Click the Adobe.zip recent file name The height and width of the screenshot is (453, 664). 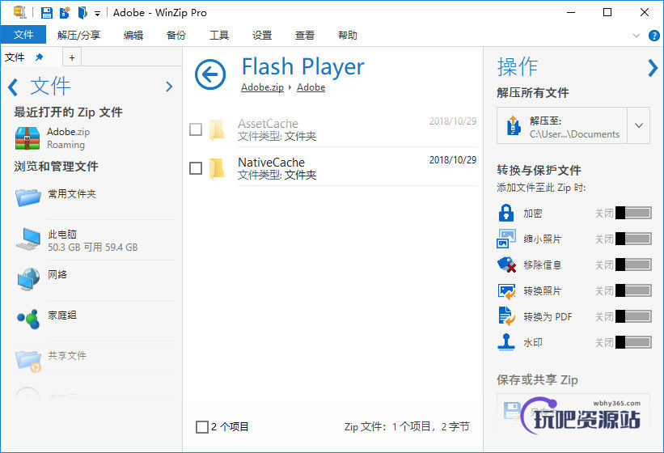click(68, 132)
